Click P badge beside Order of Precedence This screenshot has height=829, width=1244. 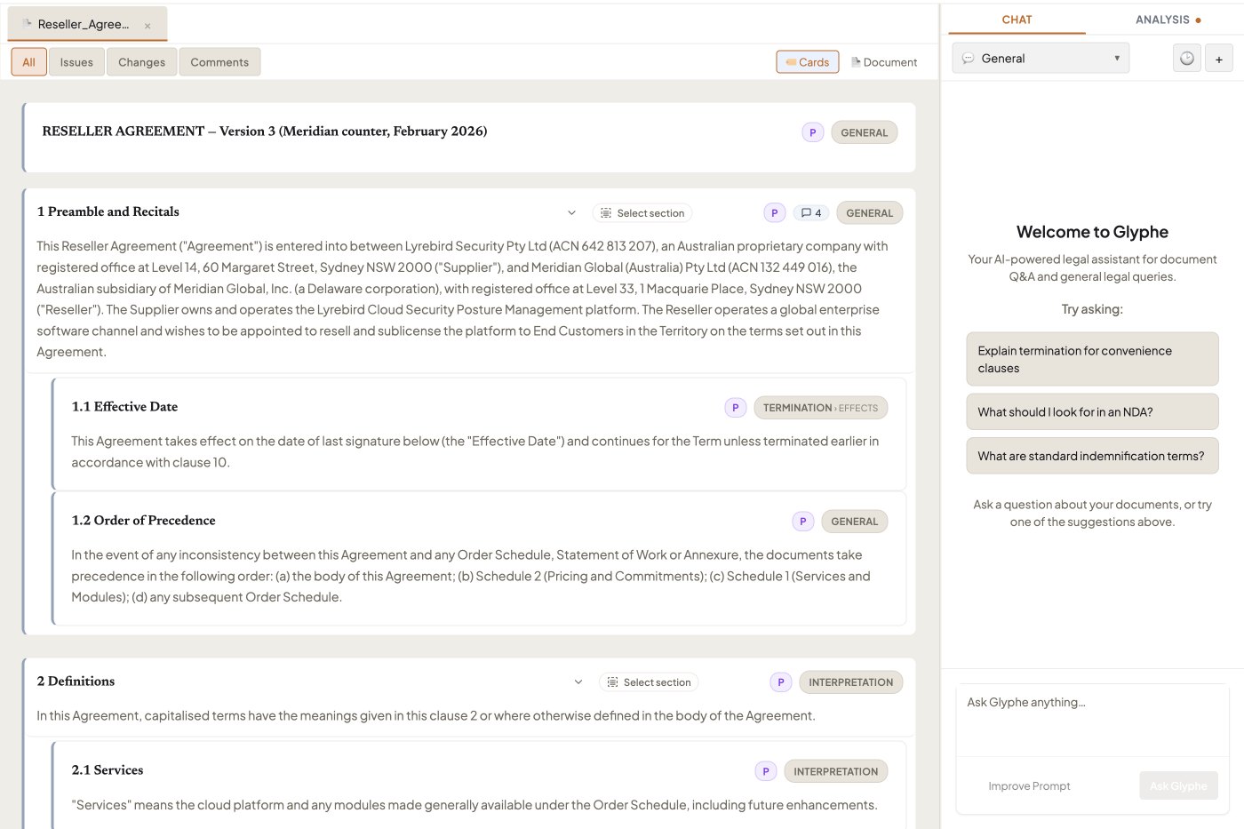click(x=803, y=522)
